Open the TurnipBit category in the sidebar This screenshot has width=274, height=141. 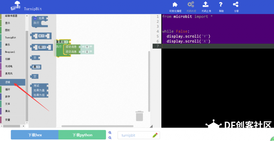11,38
